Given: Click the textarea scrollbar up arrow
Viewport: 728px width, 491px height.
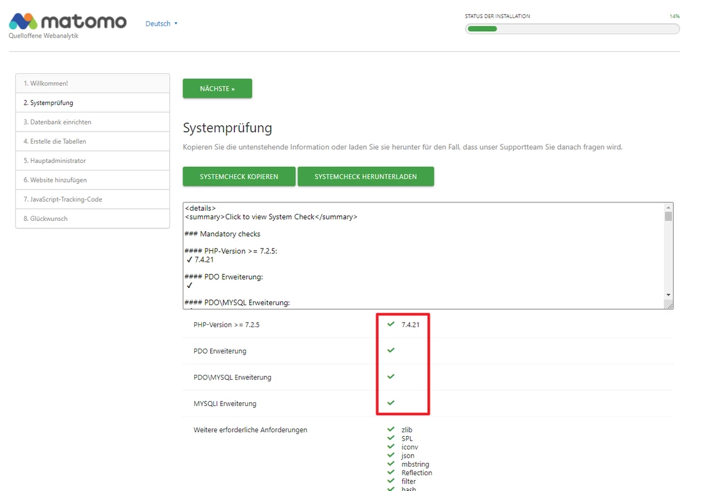Looking at the screenshot, I should point(668,208).
